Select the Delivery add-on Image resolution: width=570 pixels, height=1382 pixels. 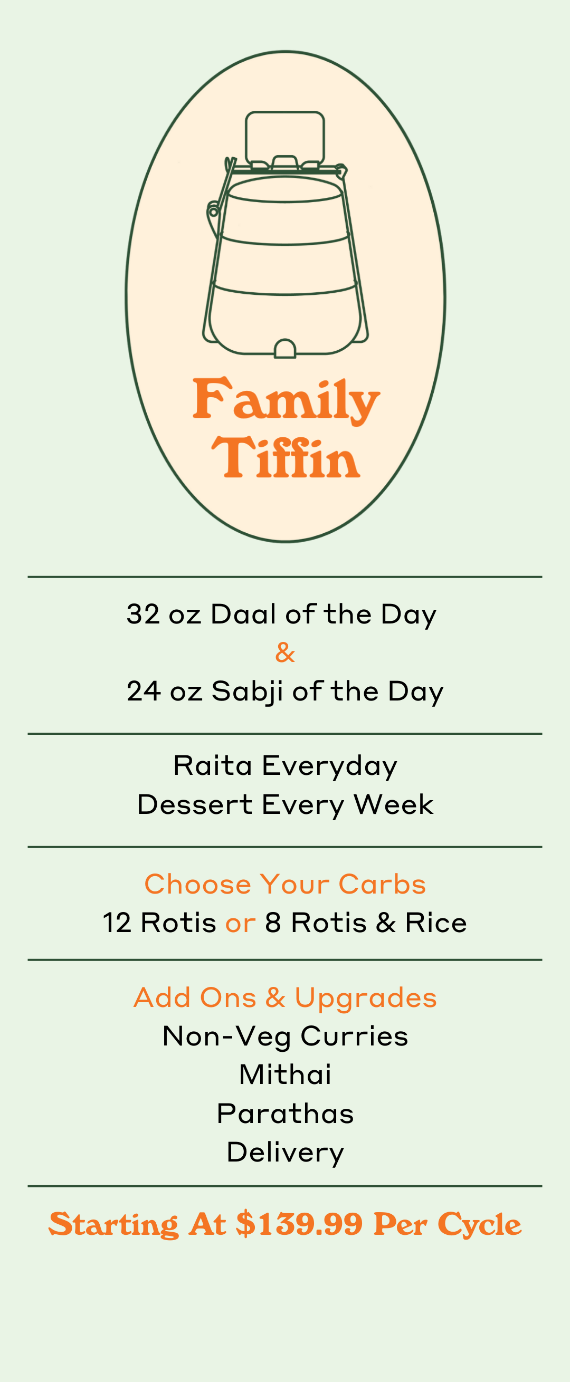click(x=285, y=1153)
